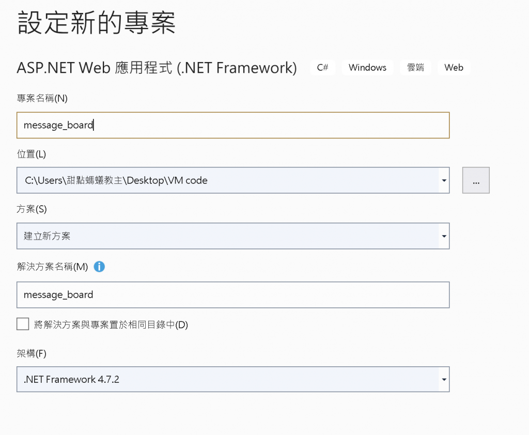The height and width of the screenshot is (435, 529).
Task: Click the 解決方案名稱(M) label
Action: pos(52,267)
